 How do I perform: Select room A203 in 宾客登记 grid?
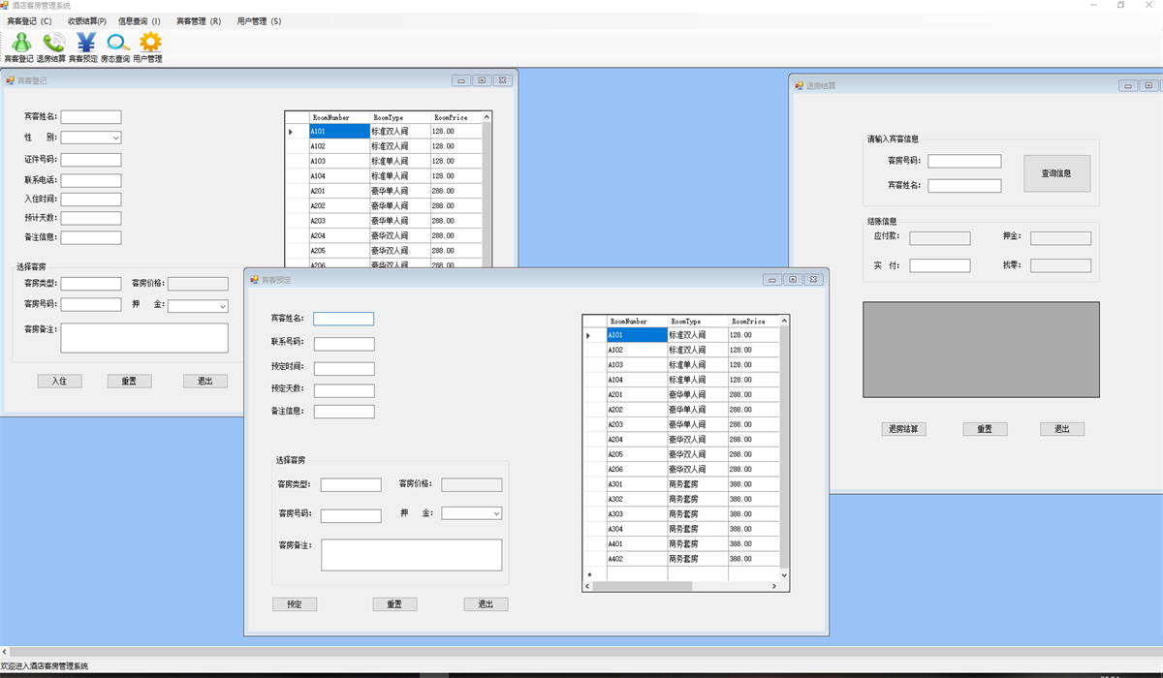(x=339, y=221)
